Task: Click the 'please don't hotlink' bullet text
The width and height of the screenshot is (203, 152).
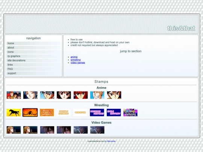Action: tap(100, 42)
